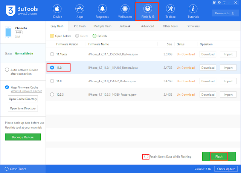The height and width of the screenshot is (173, 241).
Task: Switch to the Multiple Flash tab
Action: pyautogui.click(x=102, y=26)
